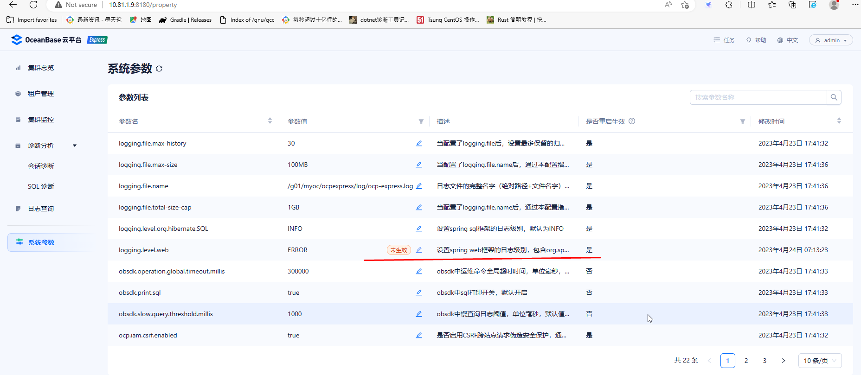Open the 10 条/页 page size dropdown
The height and width of the screenshot is (375, 861).
click(x=820, y=361)
